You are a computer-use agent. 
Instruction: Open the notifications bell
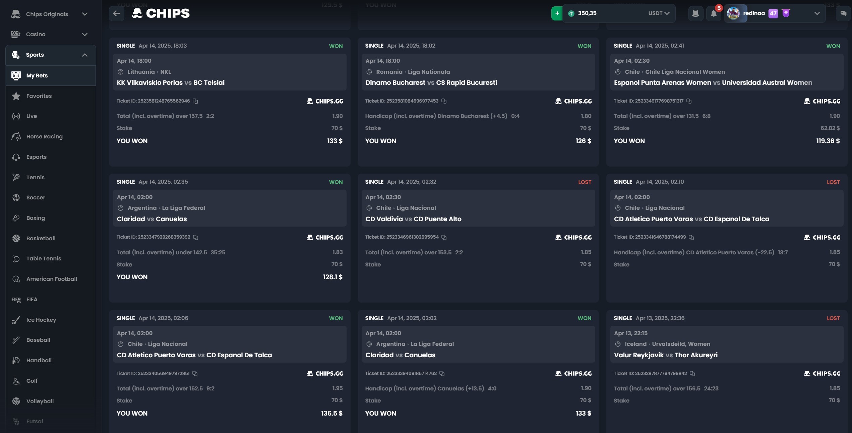714,13
